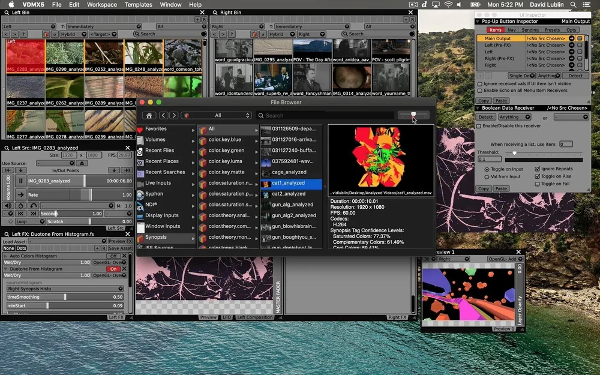
Task: Toggle Duotone From Histogram On button
Action: (x=113, y=269)
